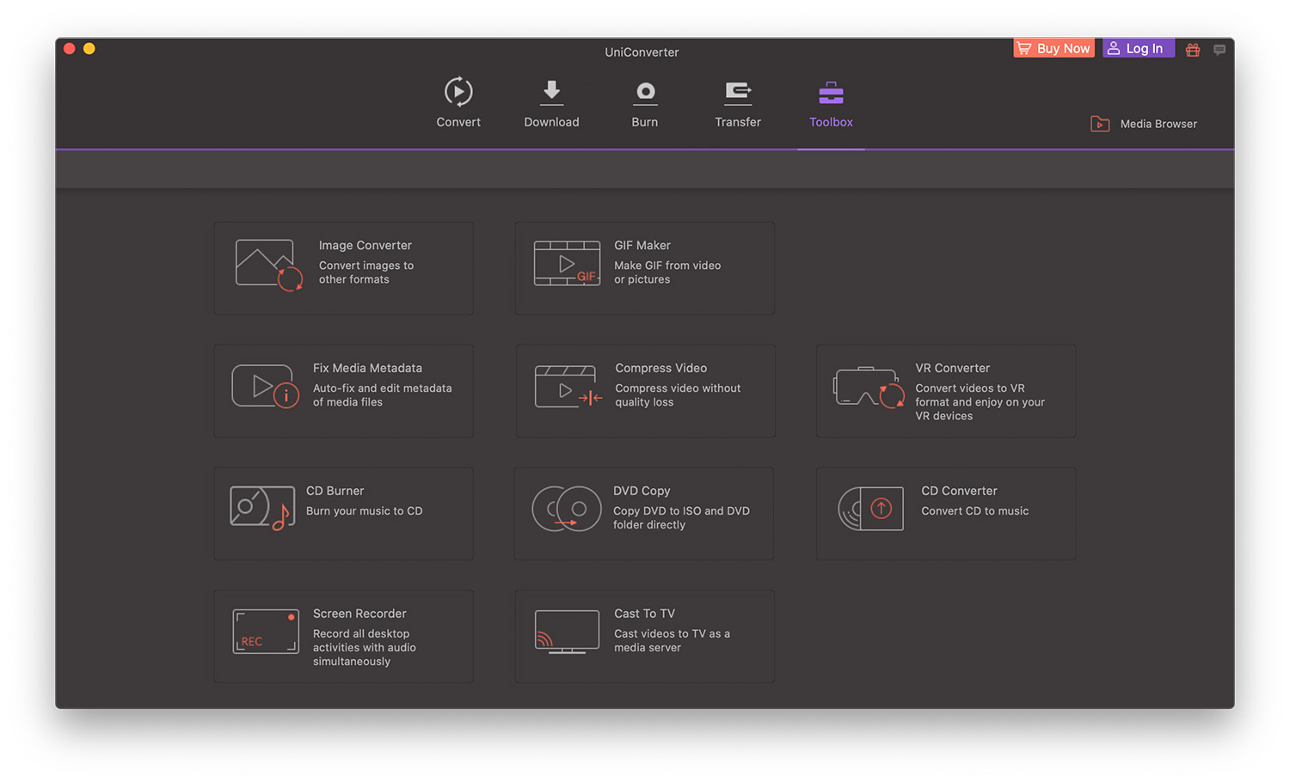Select the CD Converter icon
The width and height of the screenshot is (1290, 782).
click(x=870, y=509)
